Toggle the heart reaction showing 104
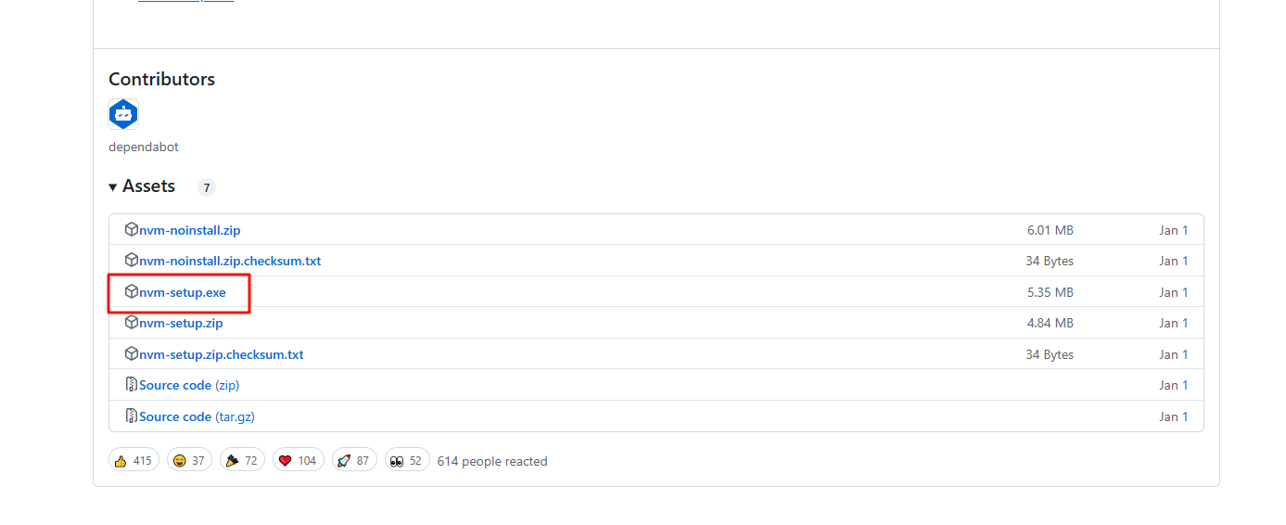This screenshot has height=525, width=1286. 298,460
